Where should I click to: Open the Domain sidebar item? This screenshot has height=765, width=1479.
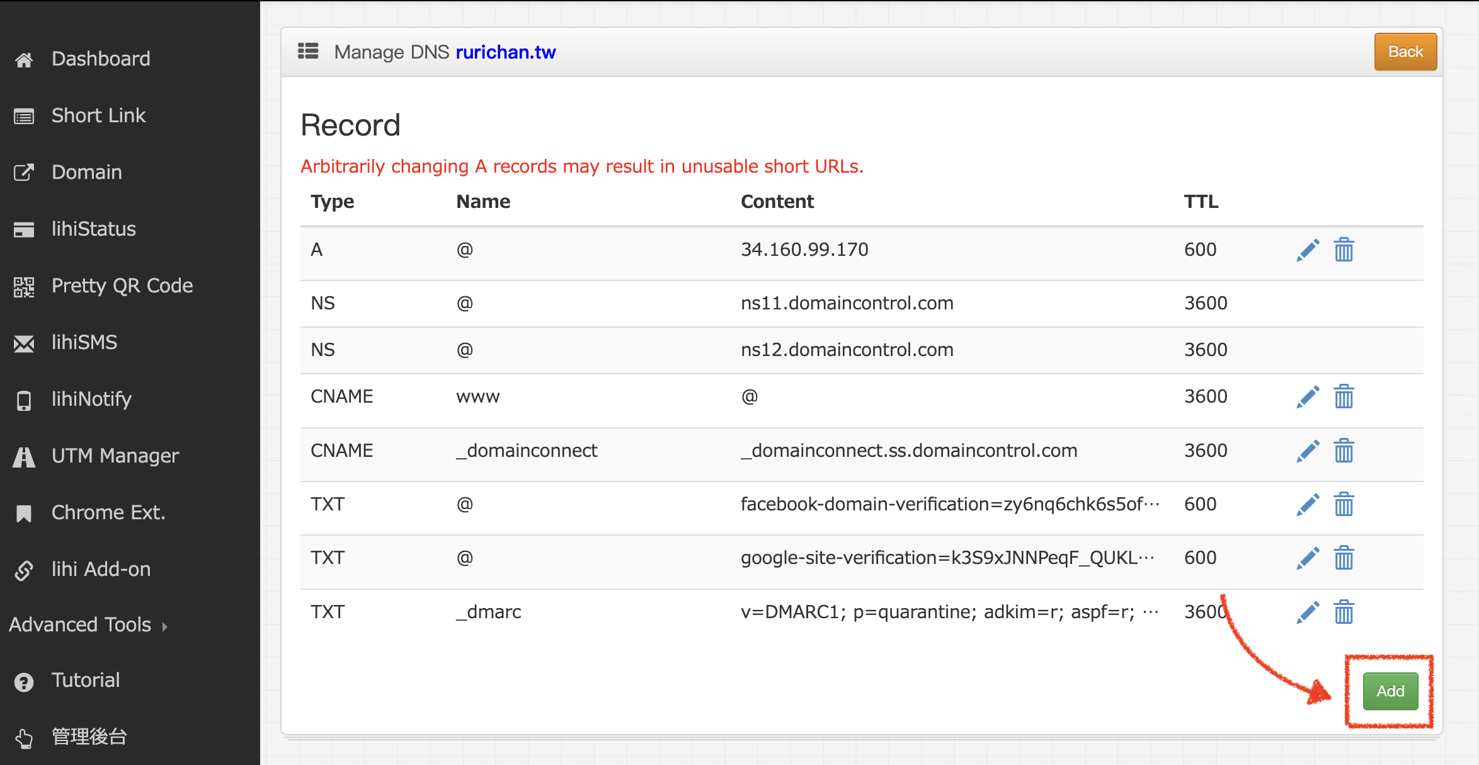[x=86, y=173]
